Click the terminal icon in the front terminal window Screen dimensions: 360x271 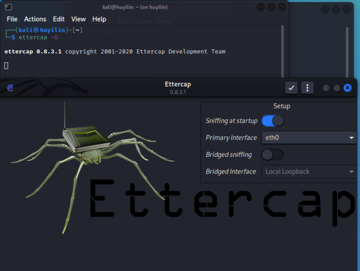tap(9, 7)
